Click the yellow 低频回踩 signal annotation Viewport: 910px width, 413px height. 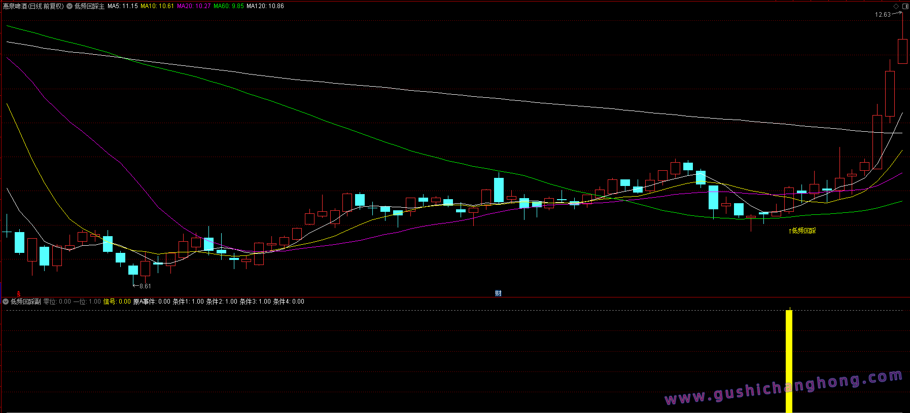click(x=802, y=231)
